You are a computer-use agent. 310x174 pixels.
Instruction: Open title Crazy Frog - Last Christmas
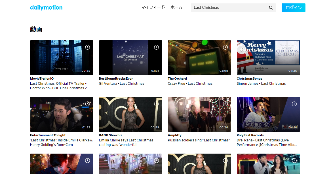coord(190,84)
